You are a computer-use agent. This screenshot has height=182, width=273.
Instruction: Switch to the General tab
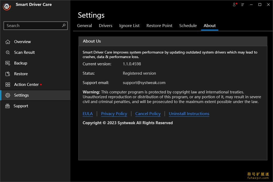click(84, 26)
